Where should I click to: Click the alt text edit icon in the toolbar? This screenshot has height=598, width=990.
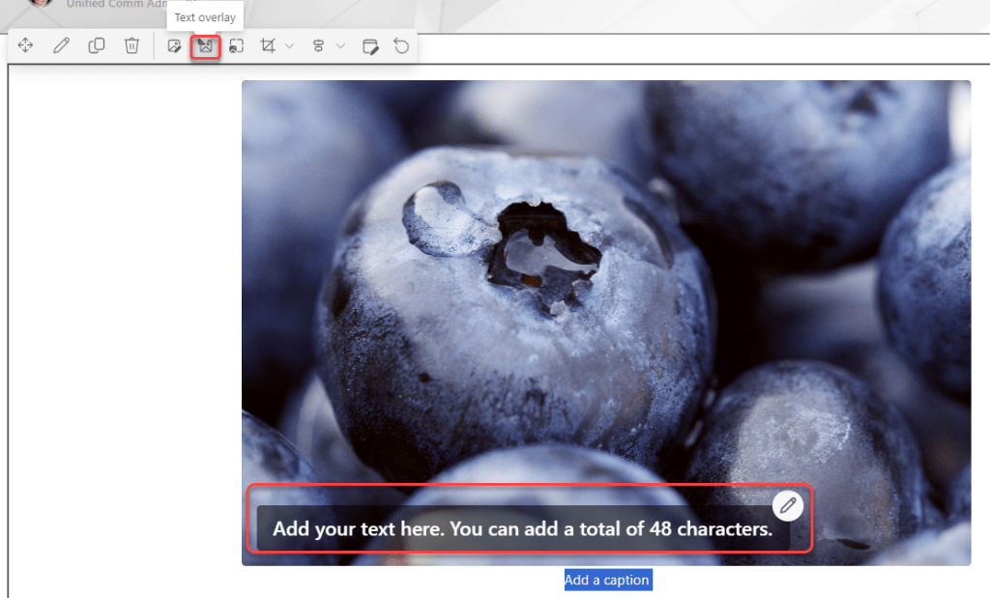click(369, 46)
